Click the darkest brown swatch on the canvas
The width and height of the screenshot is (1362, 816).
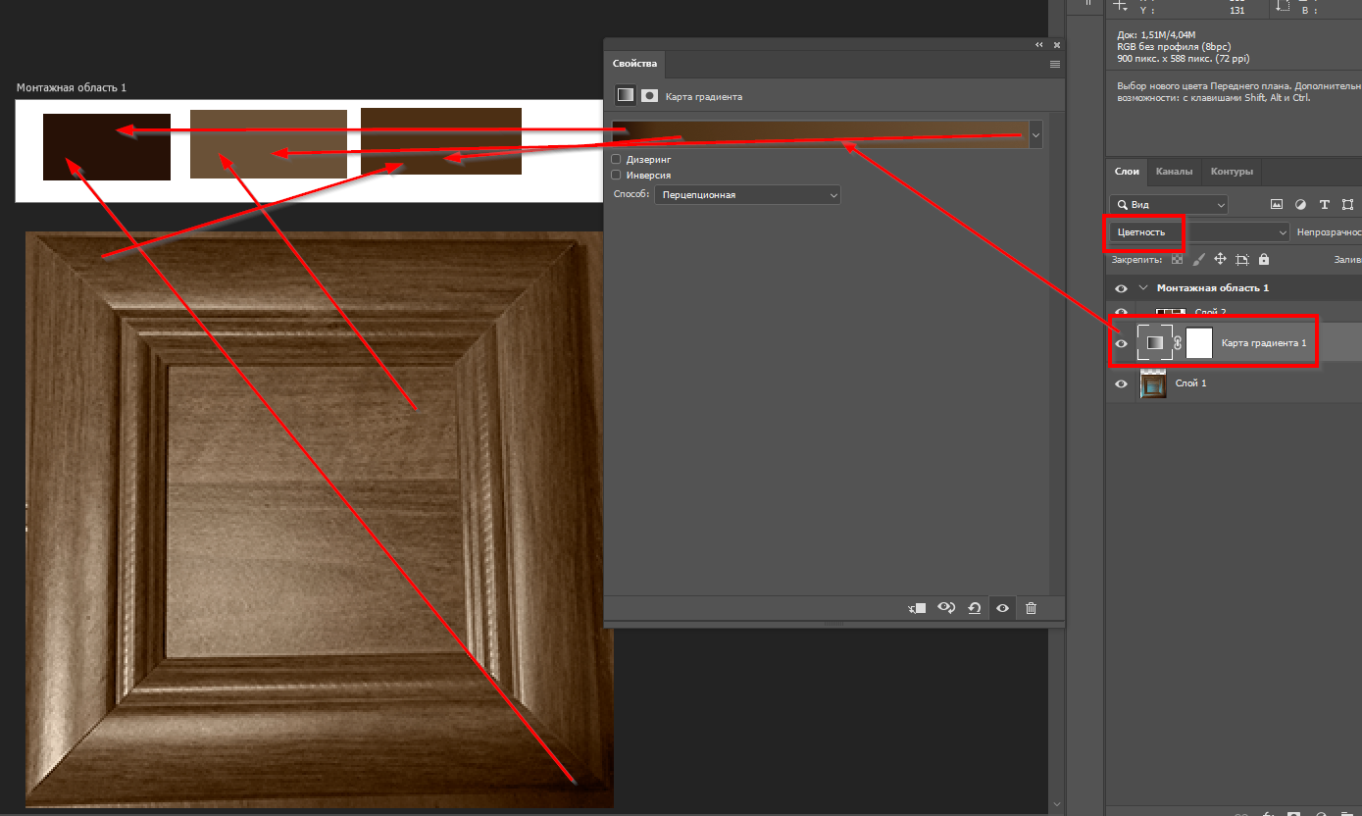(x=107, y=147)
